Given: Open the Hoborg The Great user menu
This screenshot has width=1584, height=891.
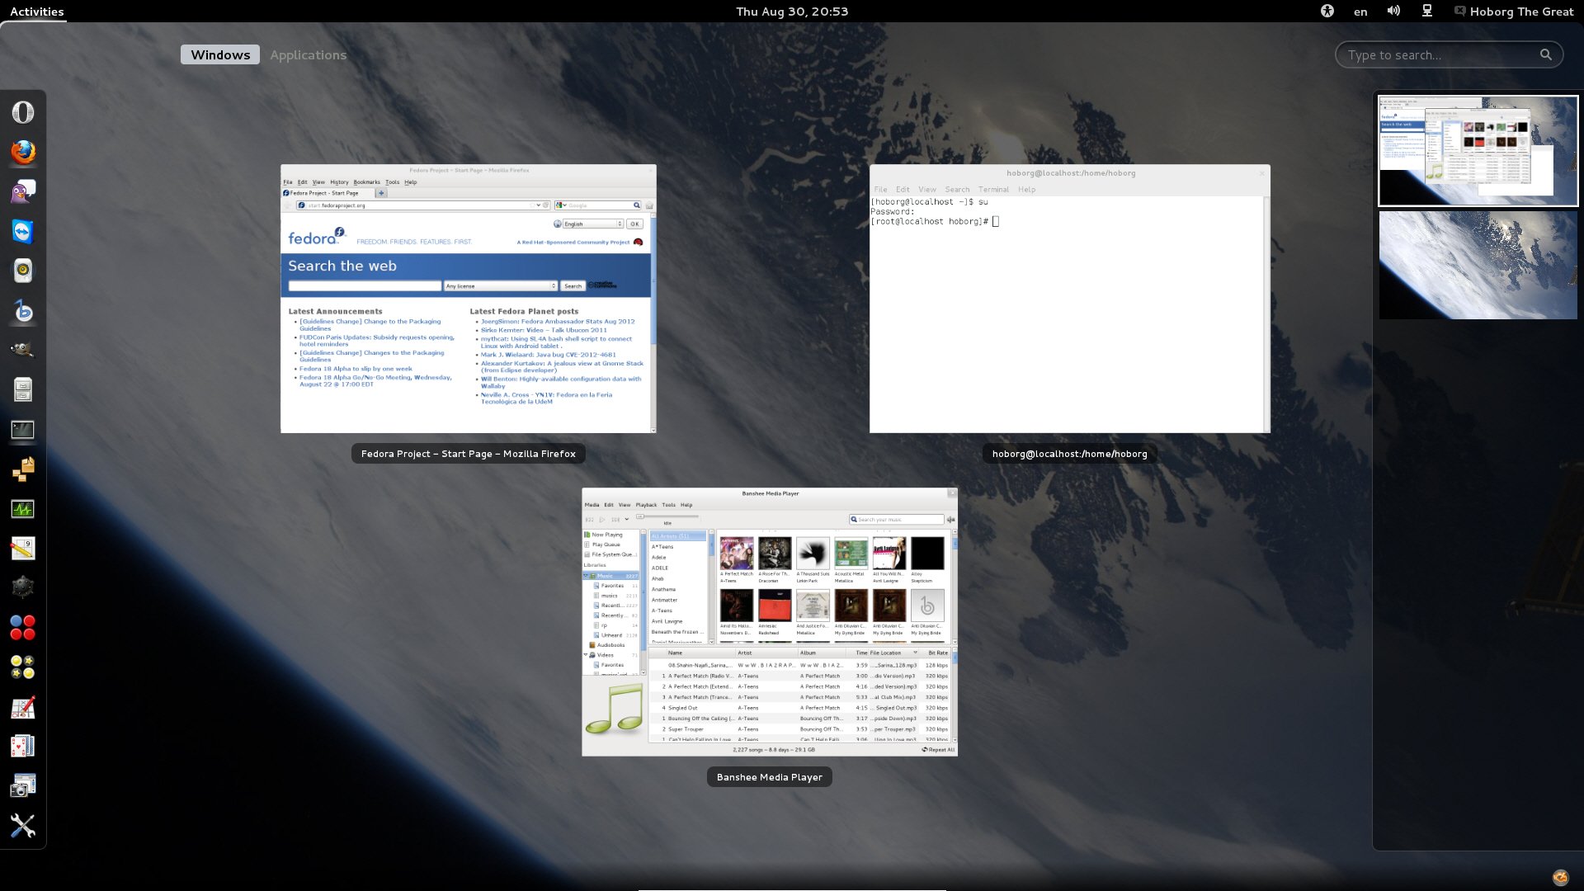Looking at the screenshot, I should [x=1514, y=12].
